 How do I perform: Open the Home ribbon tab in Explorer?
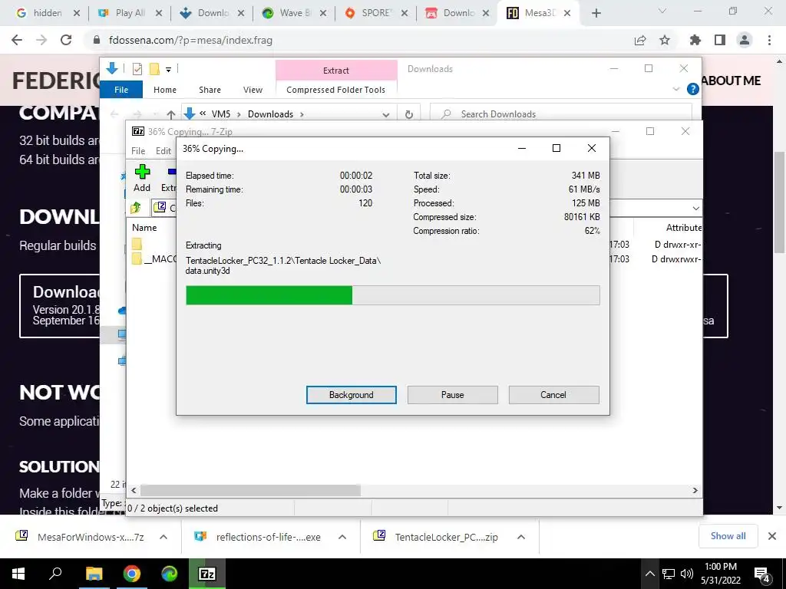pyautogui.click(x=165, y=90)
